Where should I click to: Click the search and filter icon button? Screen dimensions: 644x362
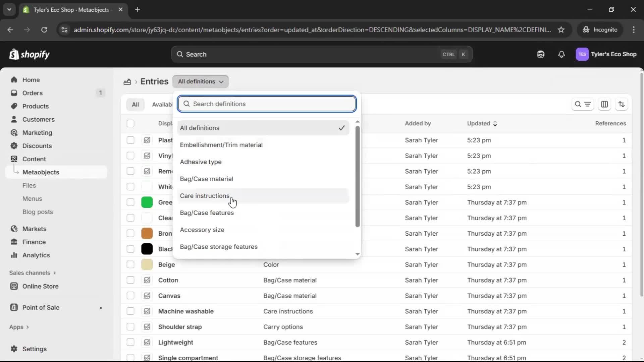tap(583, 104)
